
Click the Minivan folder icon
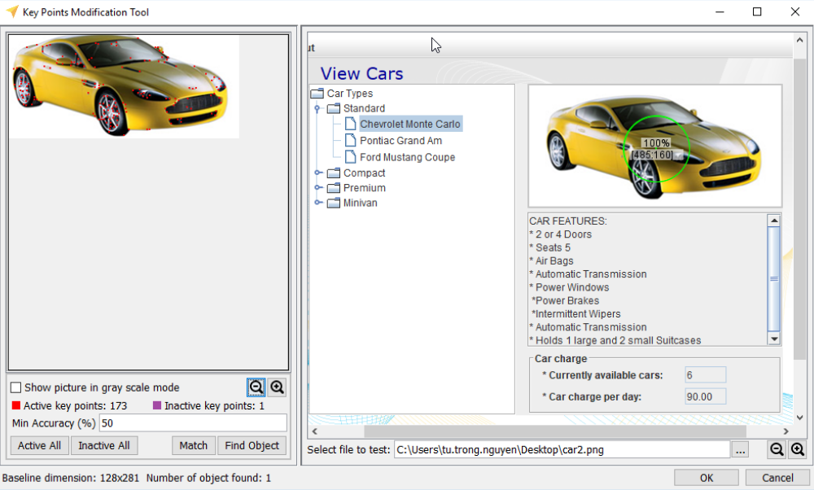(x=333, y=203)
